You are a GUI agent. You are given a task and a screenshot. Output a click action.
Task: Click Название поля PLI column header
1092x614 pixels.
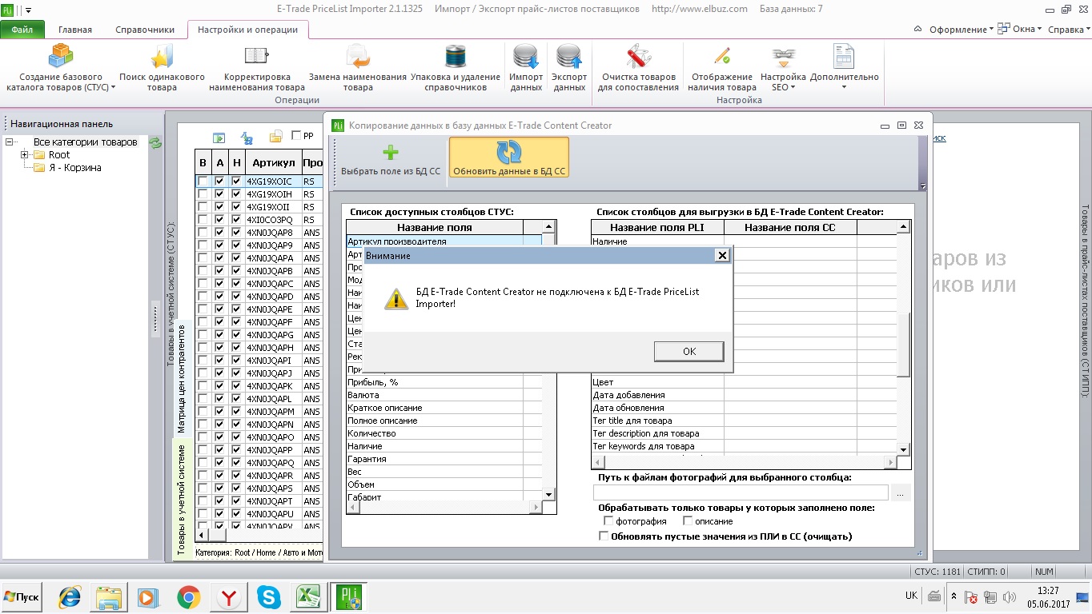click(x=657, y=228)
